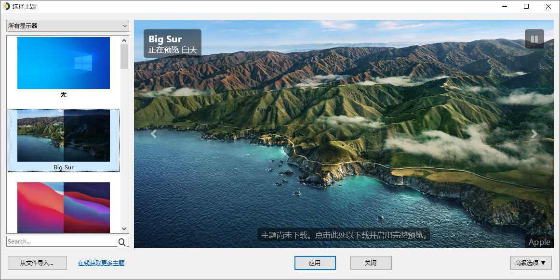Select the Big Sur theme thumbnail
Image resolution: width=560 pixels, height=280 pixels.
pyautogui.click(x=64, y=136)
